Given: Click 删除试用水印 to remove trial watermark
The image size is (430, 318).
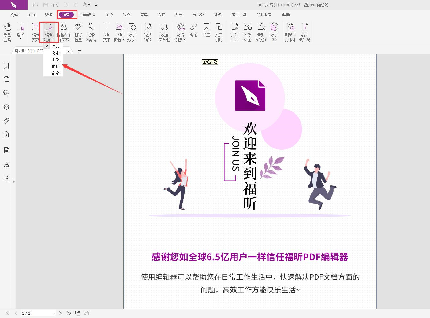Looking at the screenshot, I should tap(290, 31).
